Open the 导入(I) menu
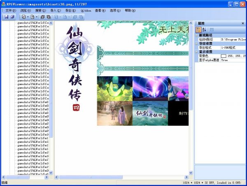247x186 pixels. point(56,11)
